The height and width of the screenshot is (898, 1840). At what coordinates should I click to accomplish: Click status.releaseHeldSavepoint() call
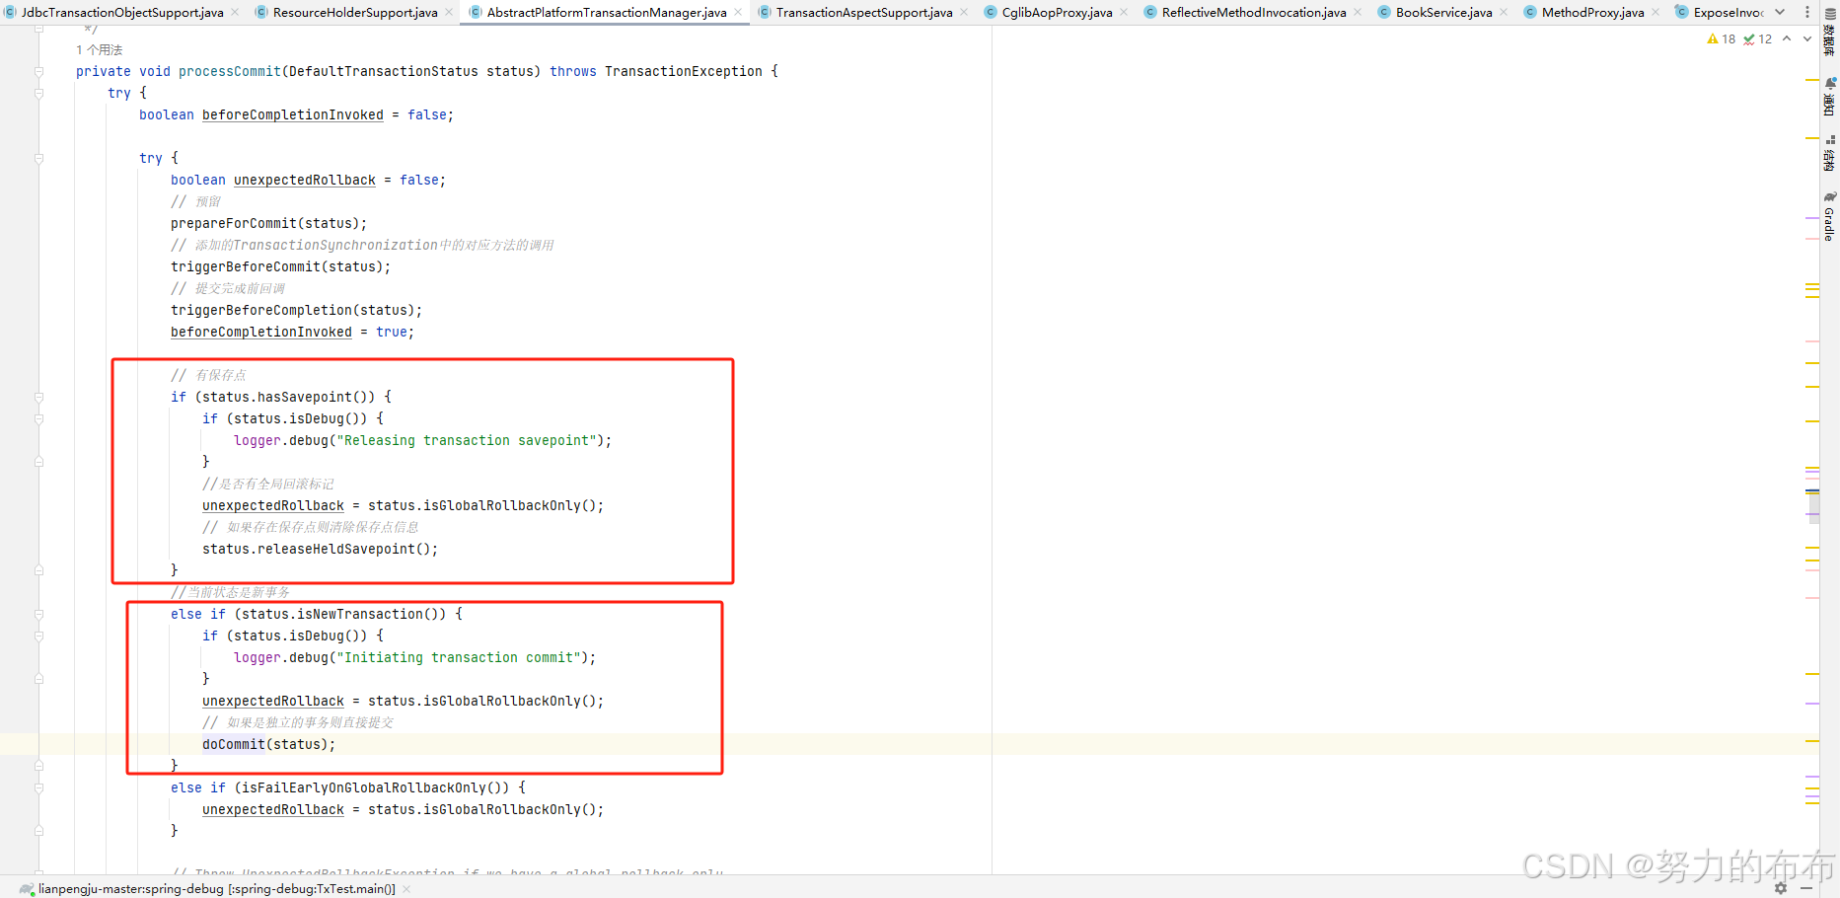[x=320, y=549]
